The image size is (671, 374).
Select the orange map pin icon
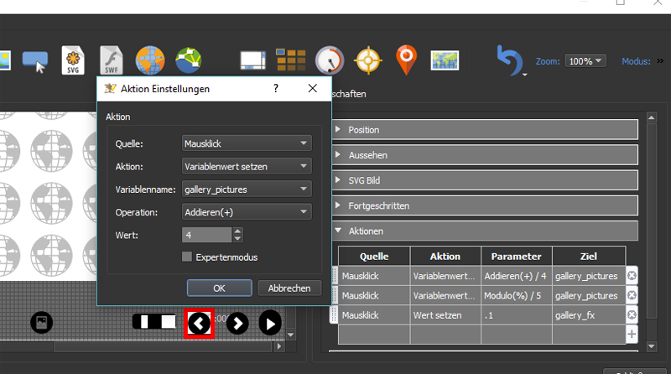pos(407,60)
